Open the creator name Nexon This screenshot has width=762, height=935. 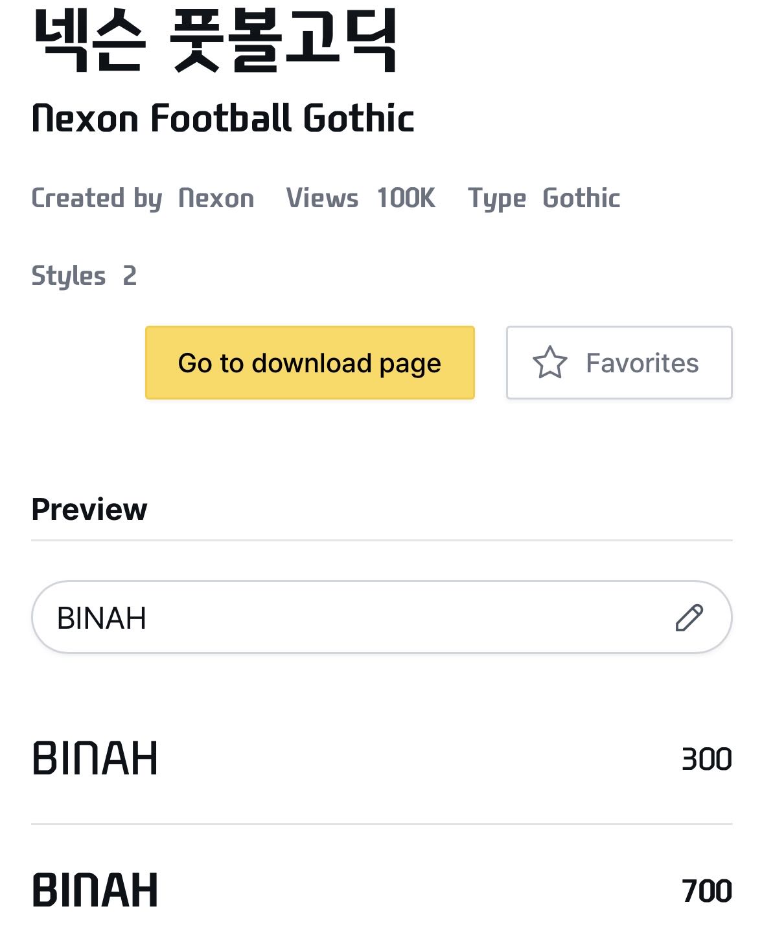(x=216, y=198)
